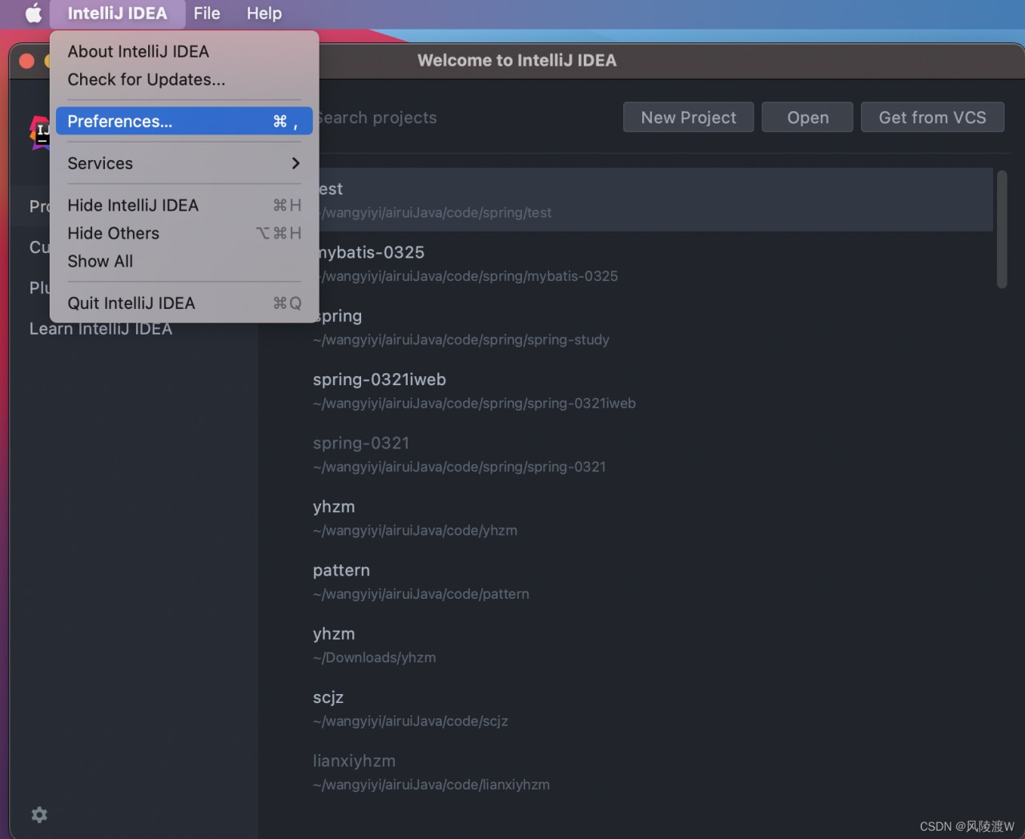
Task: Click the project list scrollbar
Action: 1002,230
